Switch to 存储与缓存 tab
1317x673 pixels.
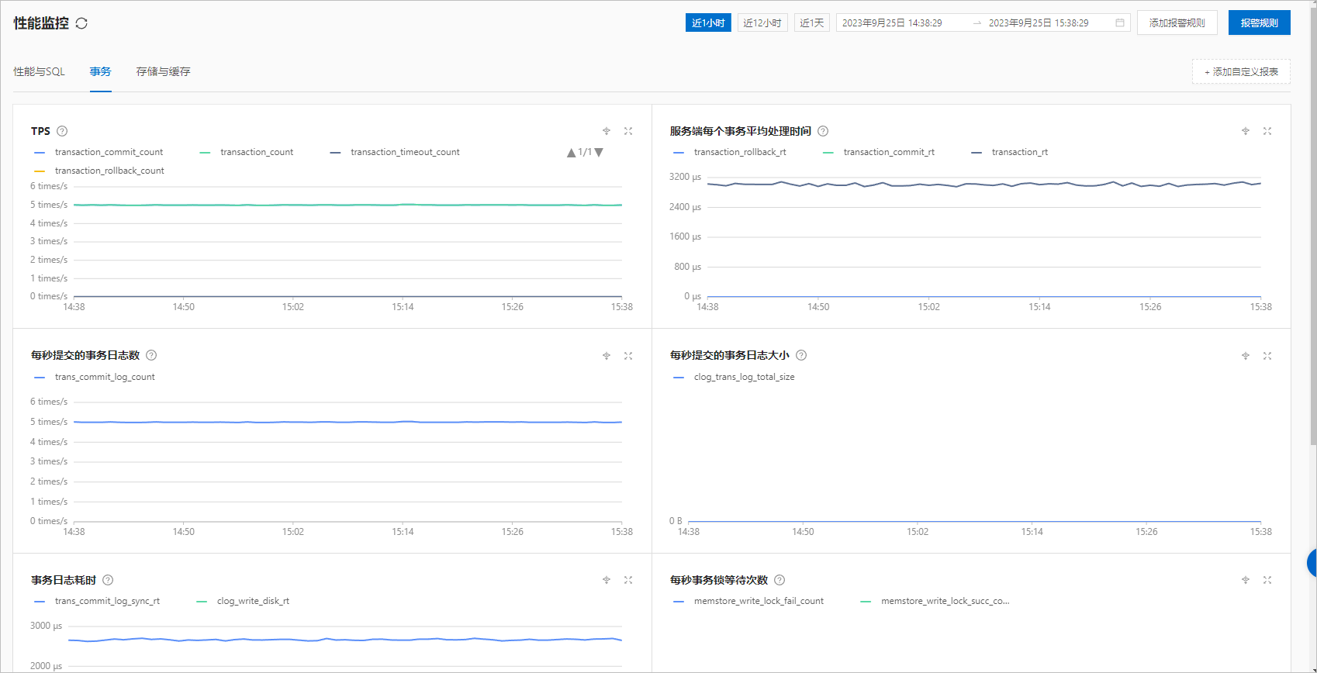pyautogui.click(x=163, y=71)
